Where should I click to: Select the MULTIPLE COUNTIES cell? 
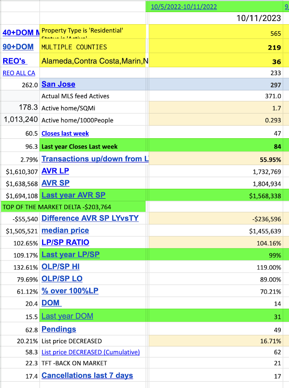[93, 46]
